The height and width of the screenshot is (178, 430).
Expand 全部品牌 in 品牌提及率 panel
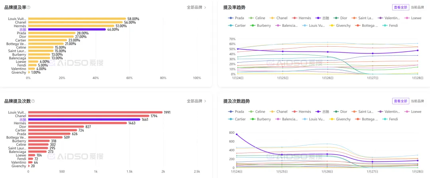[x=196, y=7]
